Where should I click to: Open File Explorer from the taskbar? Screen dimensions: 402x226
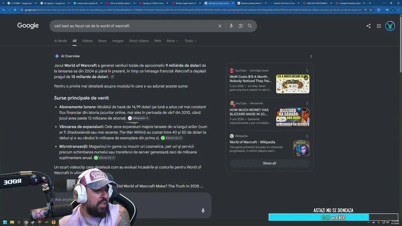(x=12, y=222)
